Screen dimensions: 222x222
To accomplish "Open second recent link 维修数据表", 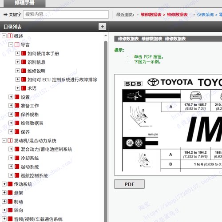I will pos(177,15).
